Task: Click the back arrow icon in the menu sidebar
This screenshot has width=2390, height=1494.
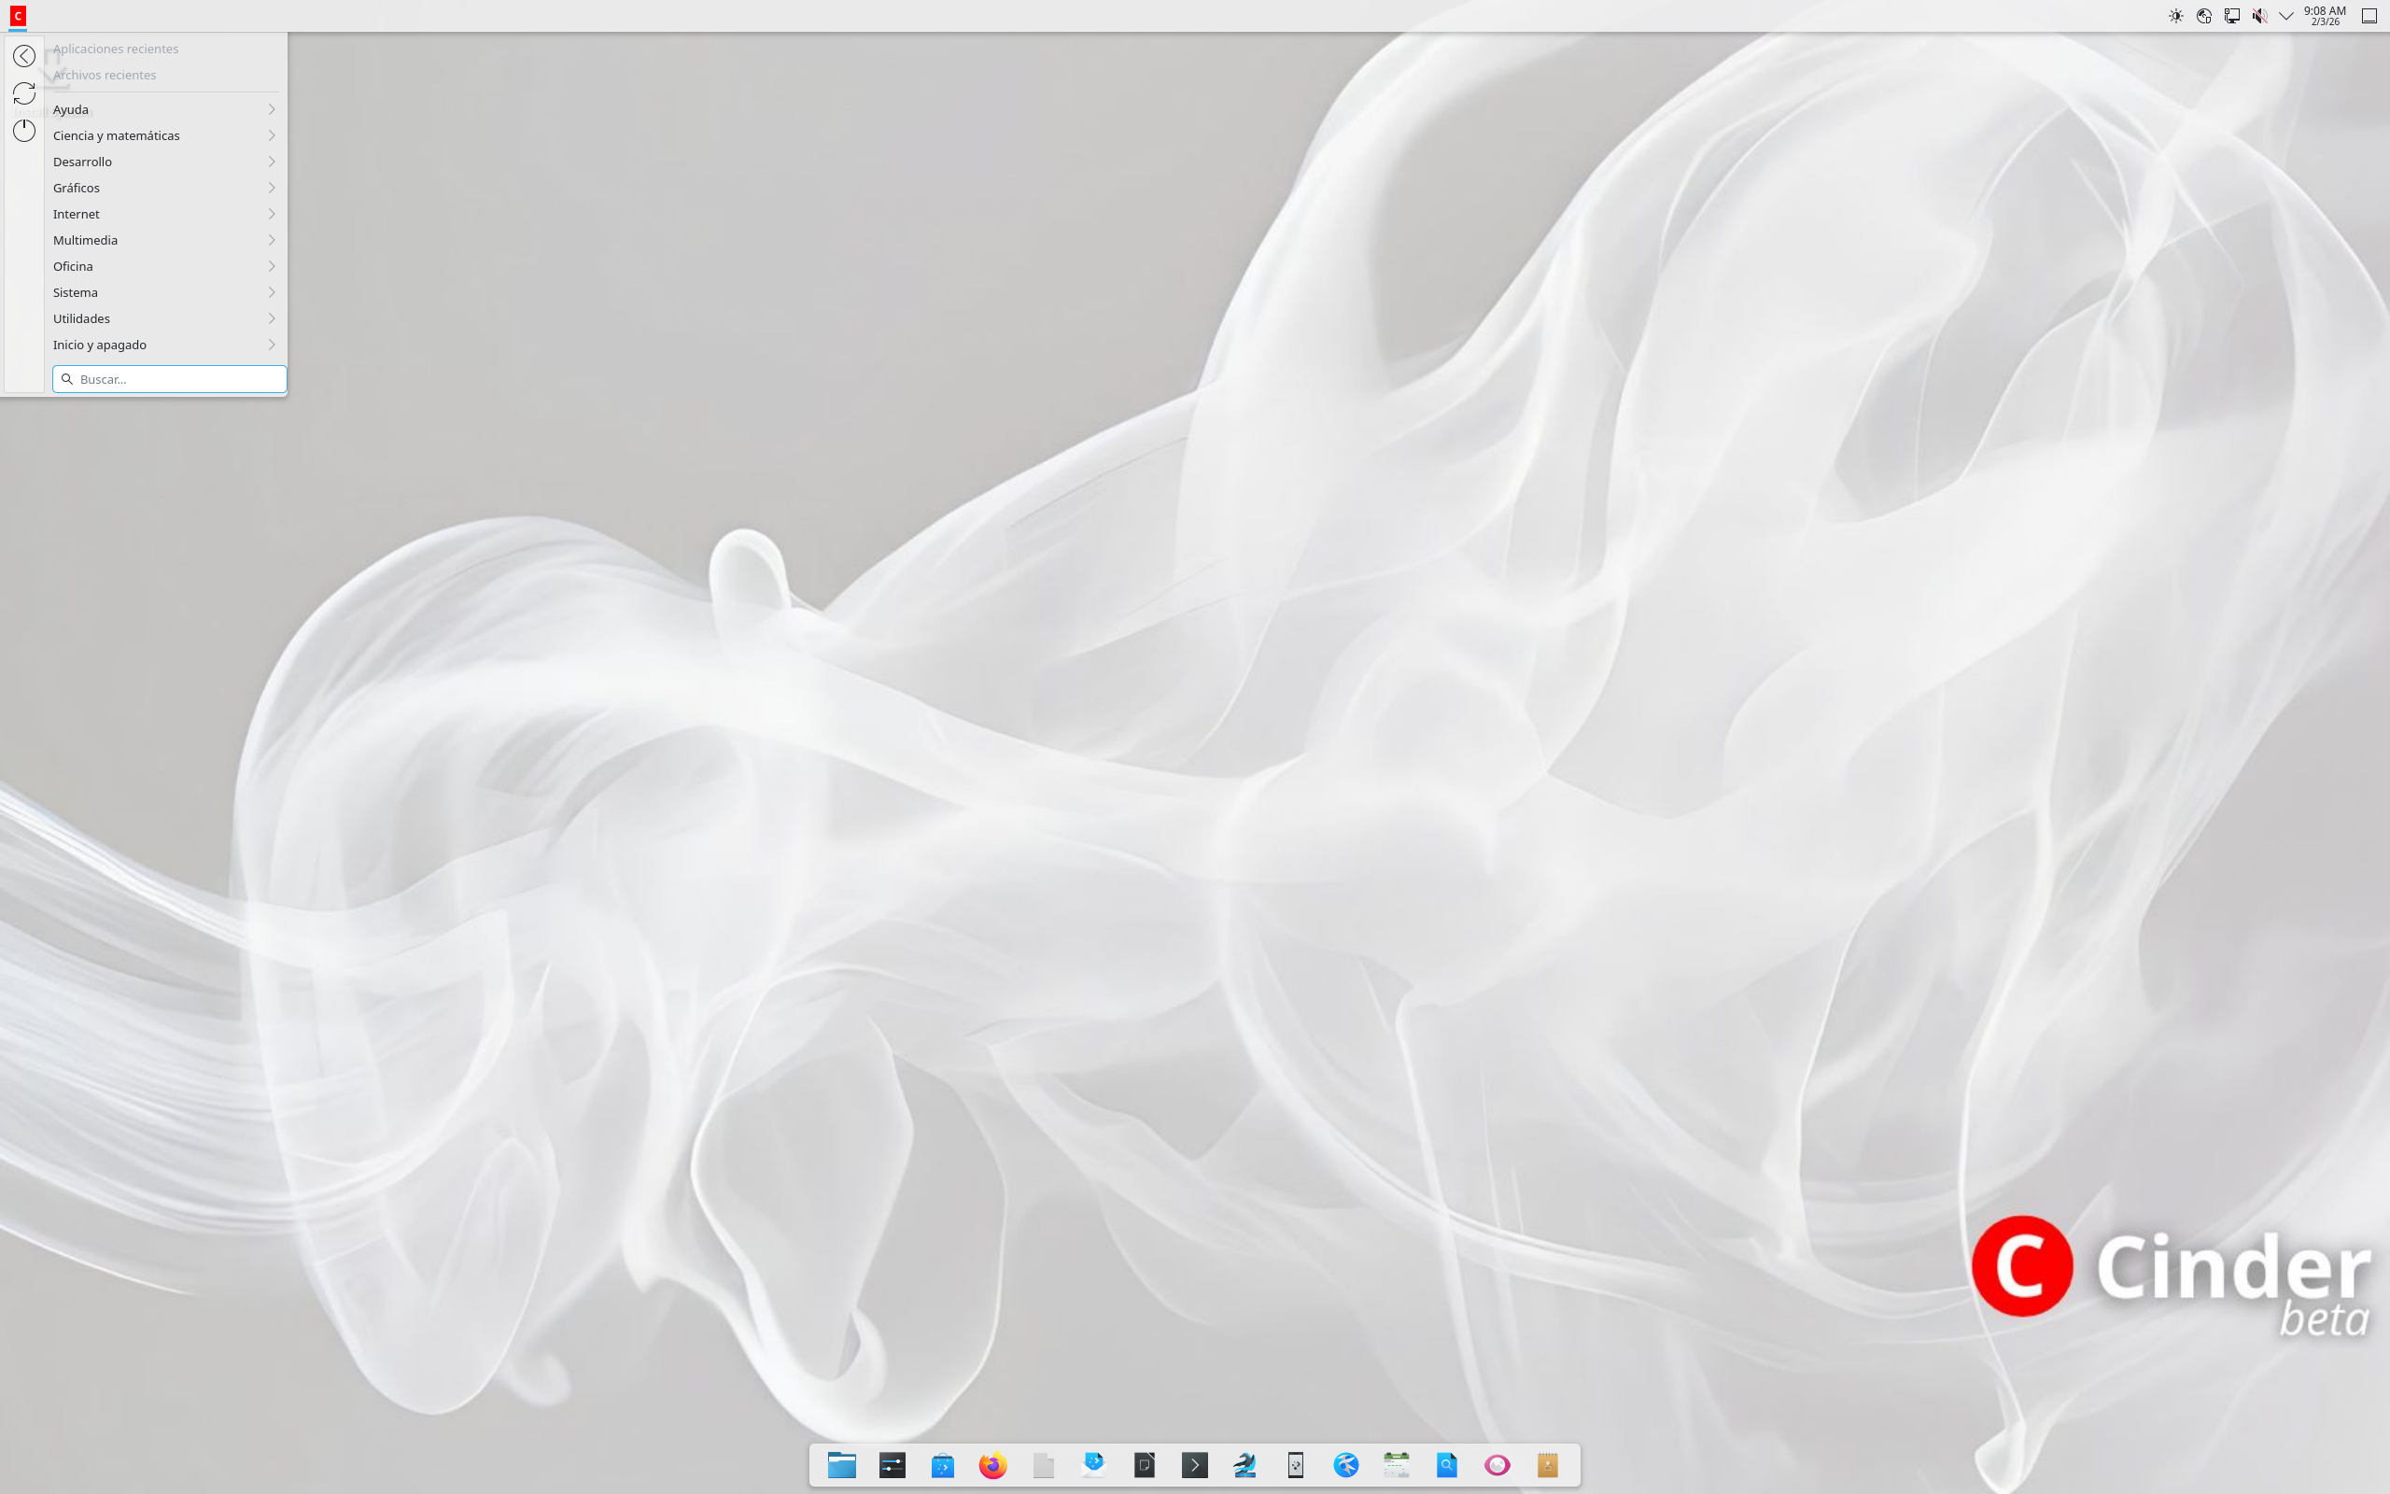Action: coord(23,56)
